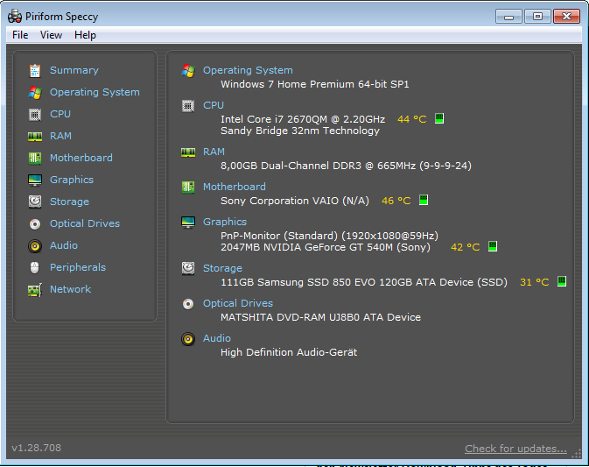The width and height of the screenshot is (589, 467).
Task: Click the Storage drive icon in summary panel
Action: point(188,268)
